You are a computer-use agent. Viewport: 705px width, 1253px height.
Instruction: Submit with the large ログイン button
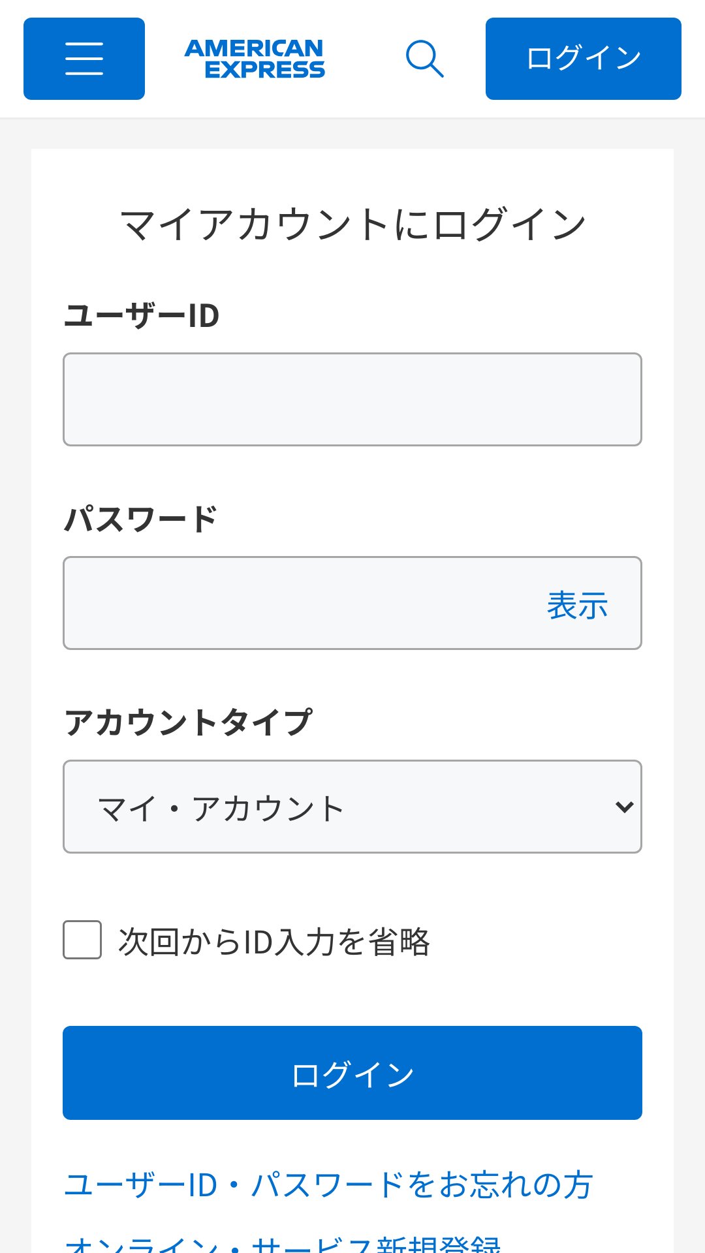click(352, 1073)
